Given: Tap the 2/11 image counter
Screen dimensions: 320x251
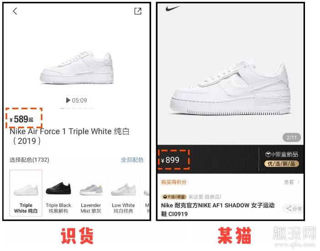Looking at the screenshot, I should pyautogui.click(x=292, y=137).
